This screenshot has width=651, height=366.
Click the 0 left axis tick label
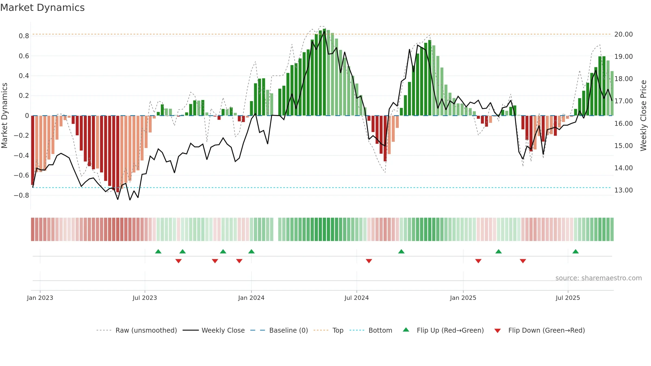coord(27,116)
